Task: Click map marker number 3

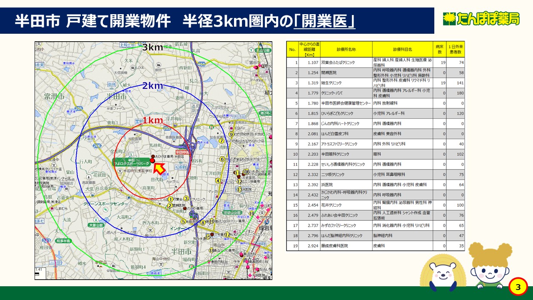Action: click(x=186, y=199)
